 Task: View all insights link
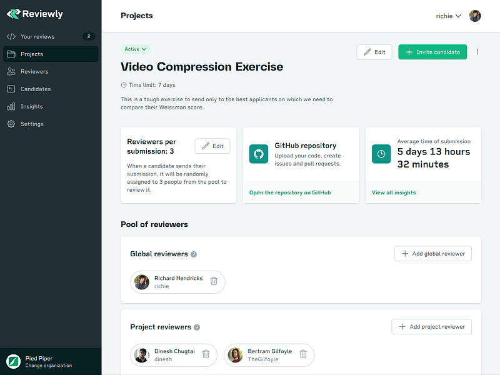394,192
